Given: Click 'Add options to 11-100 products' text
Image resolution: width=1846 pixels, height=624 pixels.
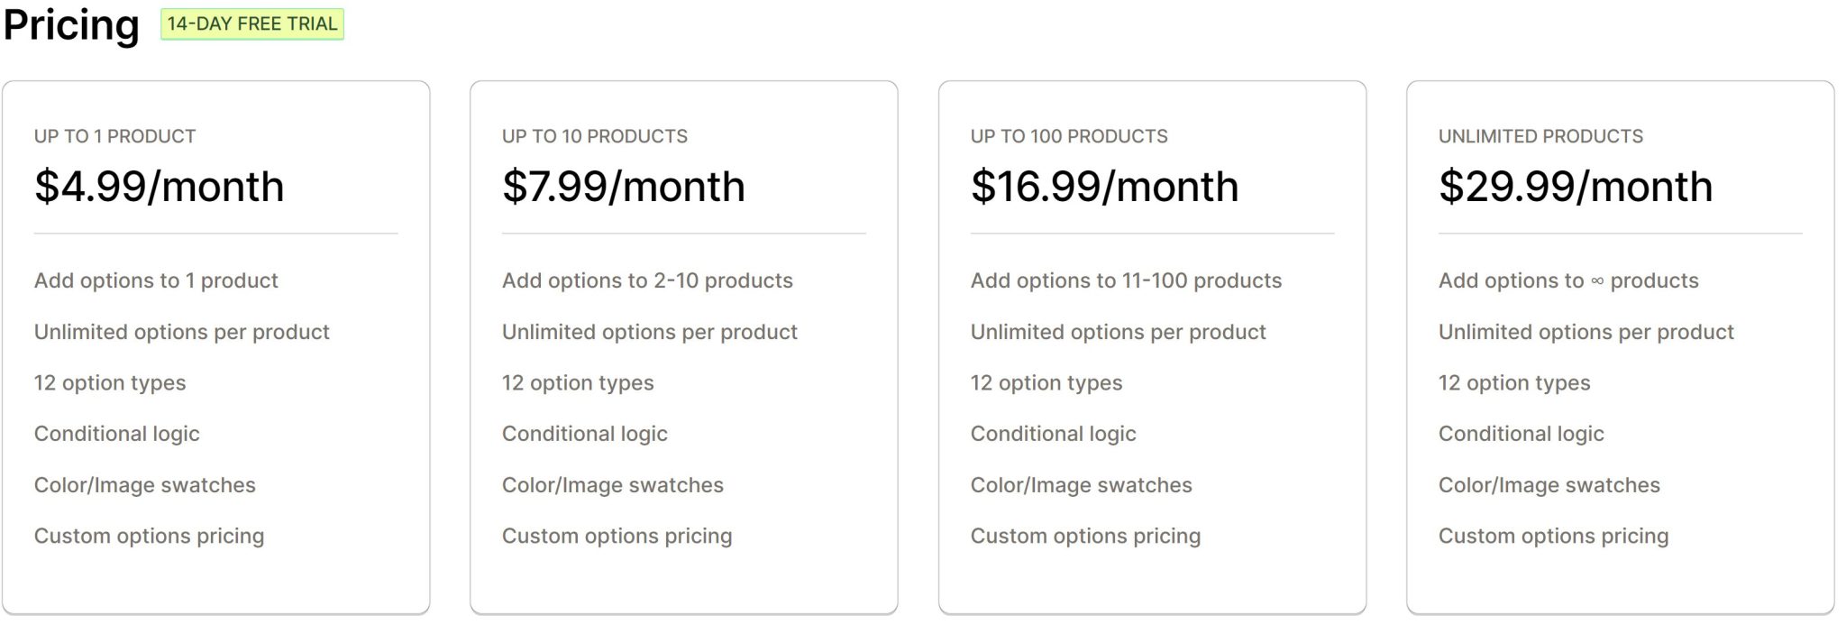Looking at the screenshot, I should [1126, 280].
